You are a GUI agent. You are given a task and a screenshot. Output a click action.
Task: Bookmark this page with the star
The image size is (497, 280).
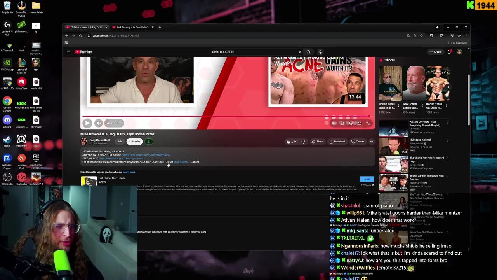click(421, 35)
